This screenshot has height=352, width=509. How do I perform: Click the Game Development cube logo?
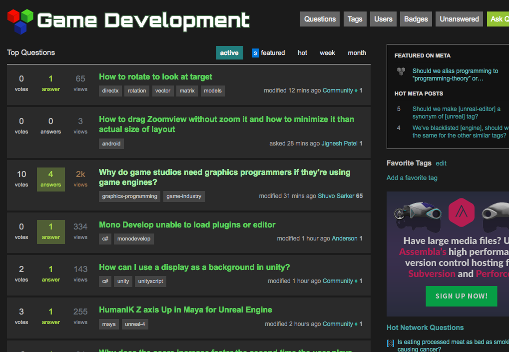19,20
